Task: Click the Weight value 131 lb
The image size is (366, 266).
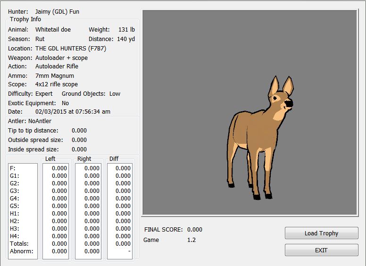Action: pos(126,29)
